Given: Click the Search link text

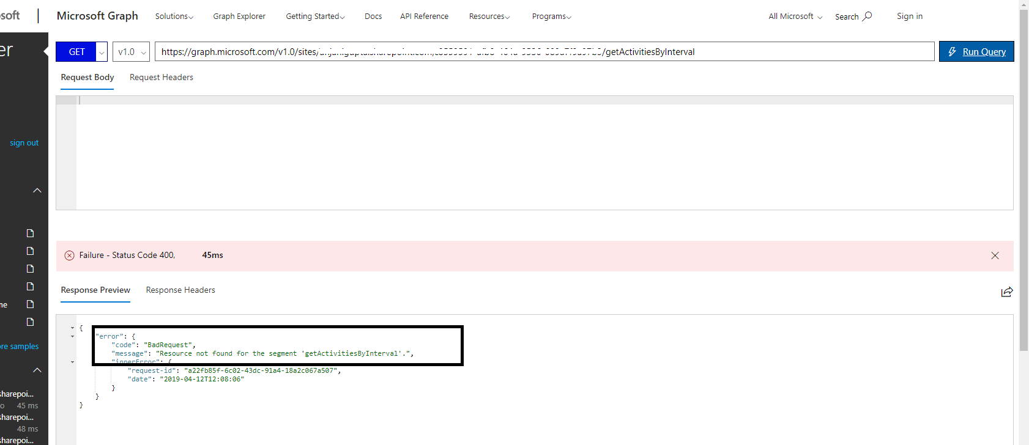Looking at the screenshot, I should pyautogui.click(x=847, y=17).
